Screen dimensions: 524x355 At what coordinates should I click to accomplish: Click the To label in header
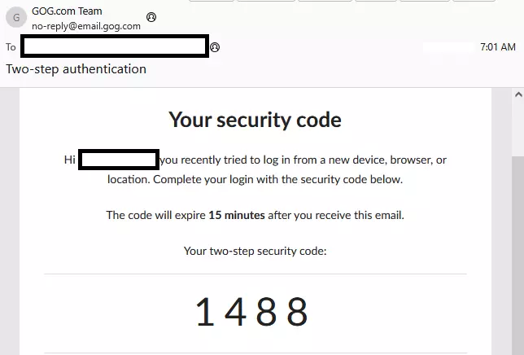click(11, 47)
